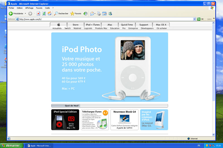Click the scrollbar up arrow
The width and height of the screenshot is (223, 148).
[214, 23]
